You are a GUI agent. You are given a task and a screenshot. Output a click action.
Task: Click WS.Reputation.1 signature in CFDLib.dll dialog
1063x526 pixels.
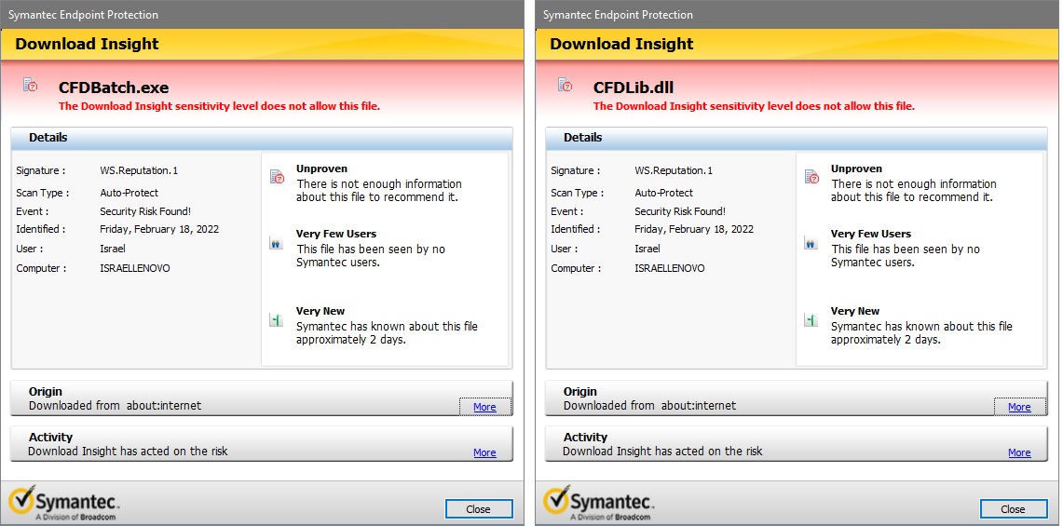tap(674, 170)
